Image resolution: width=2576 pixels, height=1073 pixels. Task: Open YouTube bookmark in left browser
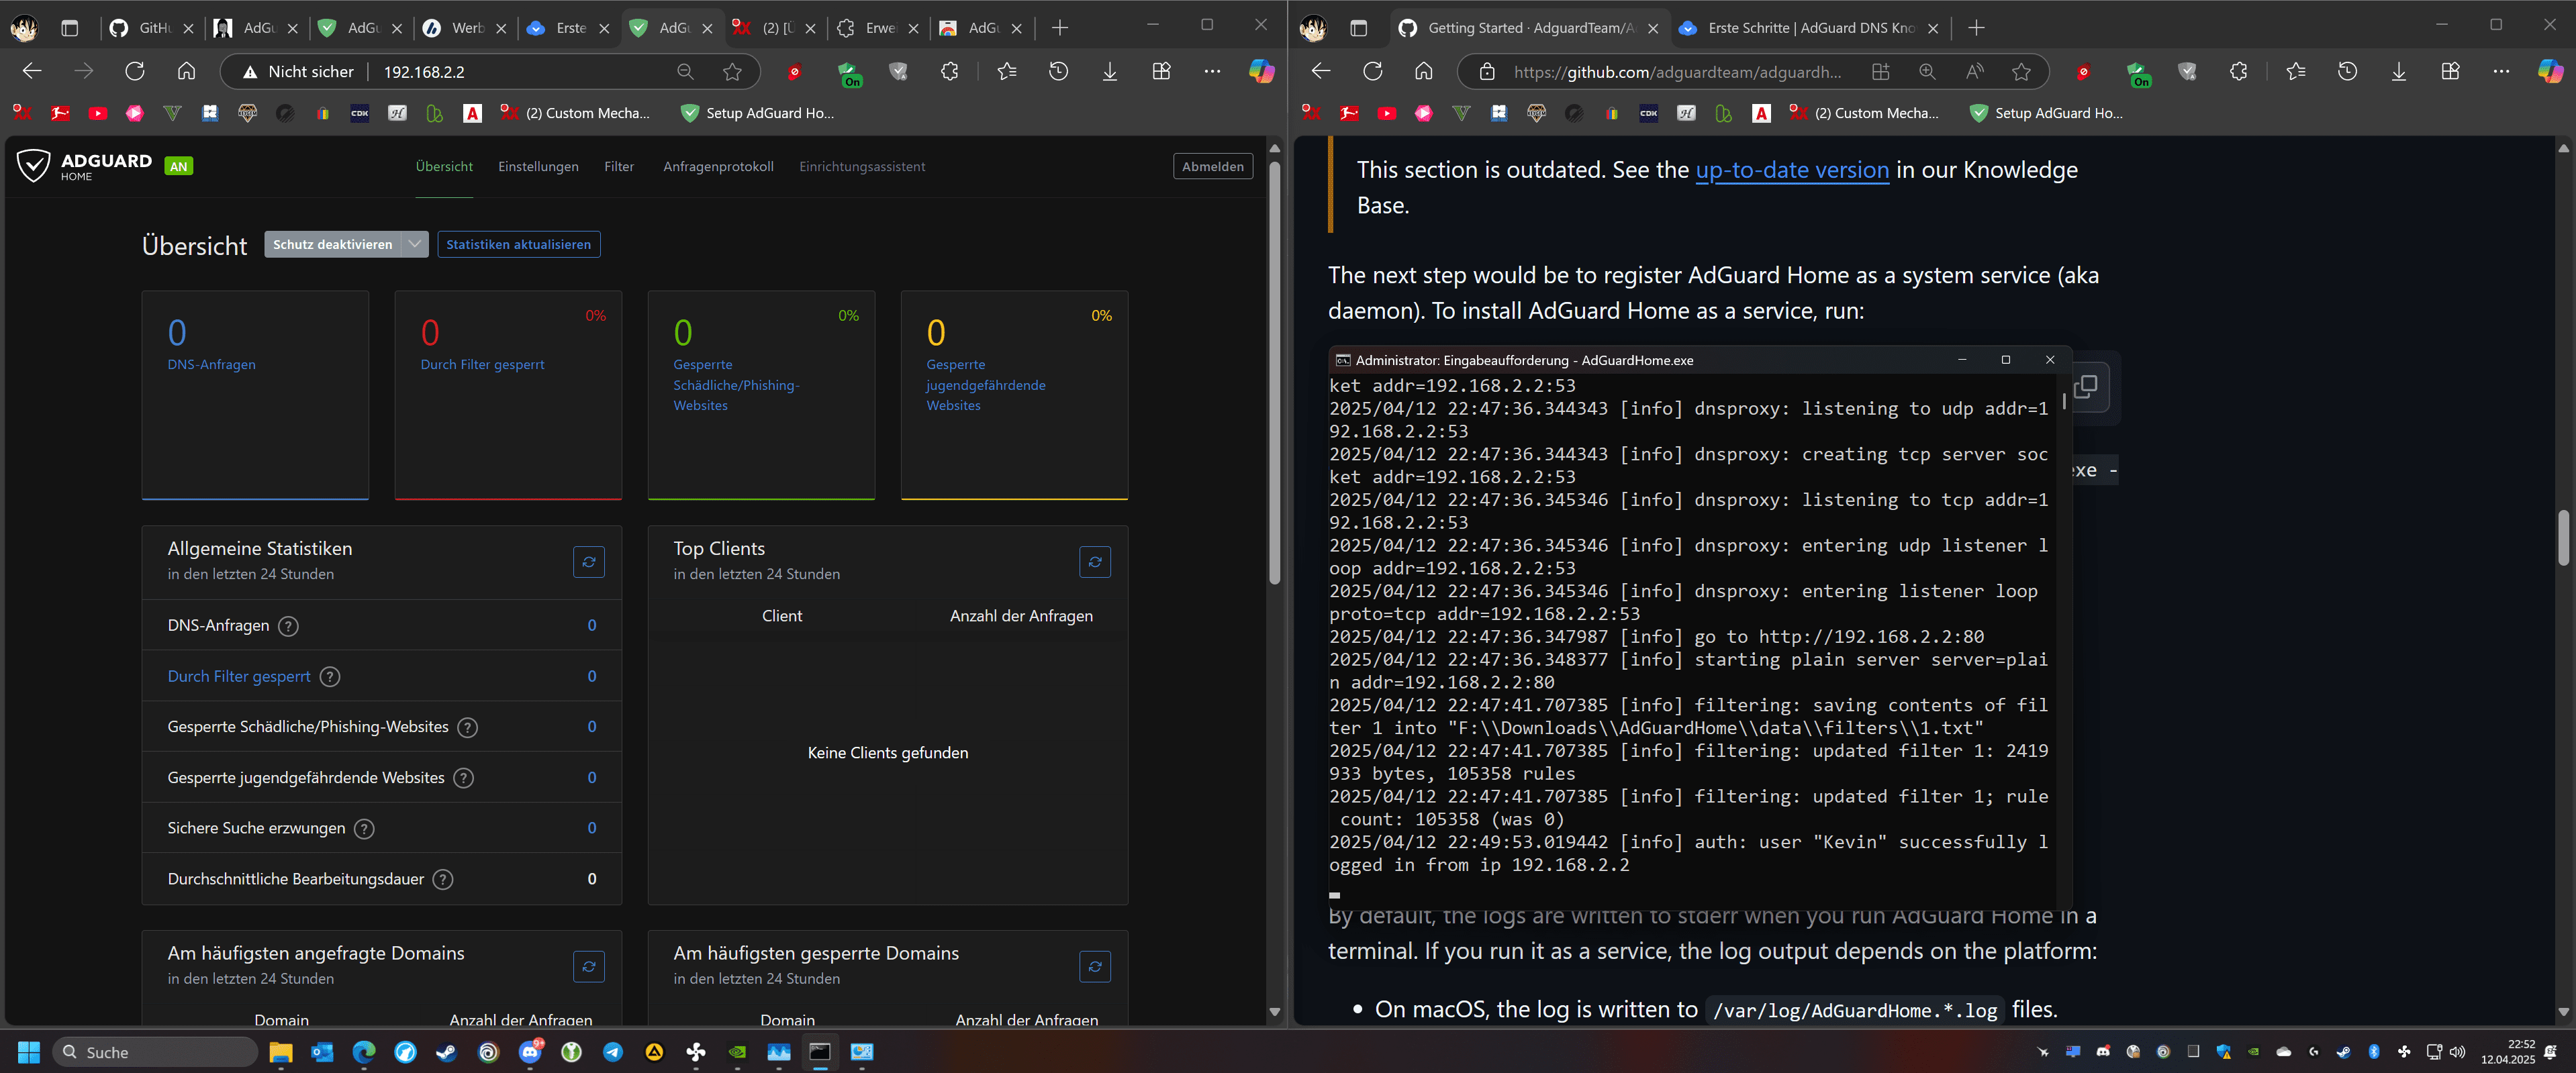click(x=97, y=113)
